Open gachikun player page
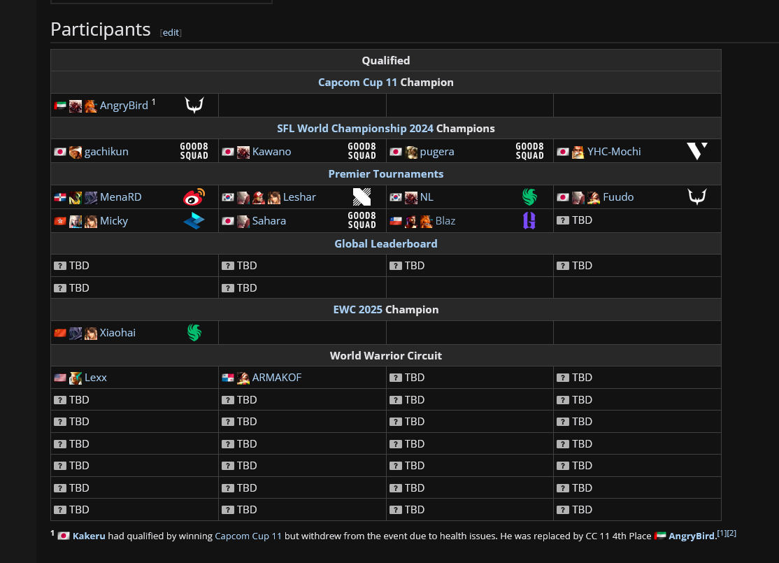This screenshot has height=563, width=779. [106, 152]
